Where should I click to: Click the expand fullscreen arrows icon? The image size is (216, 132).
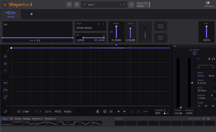5,111
